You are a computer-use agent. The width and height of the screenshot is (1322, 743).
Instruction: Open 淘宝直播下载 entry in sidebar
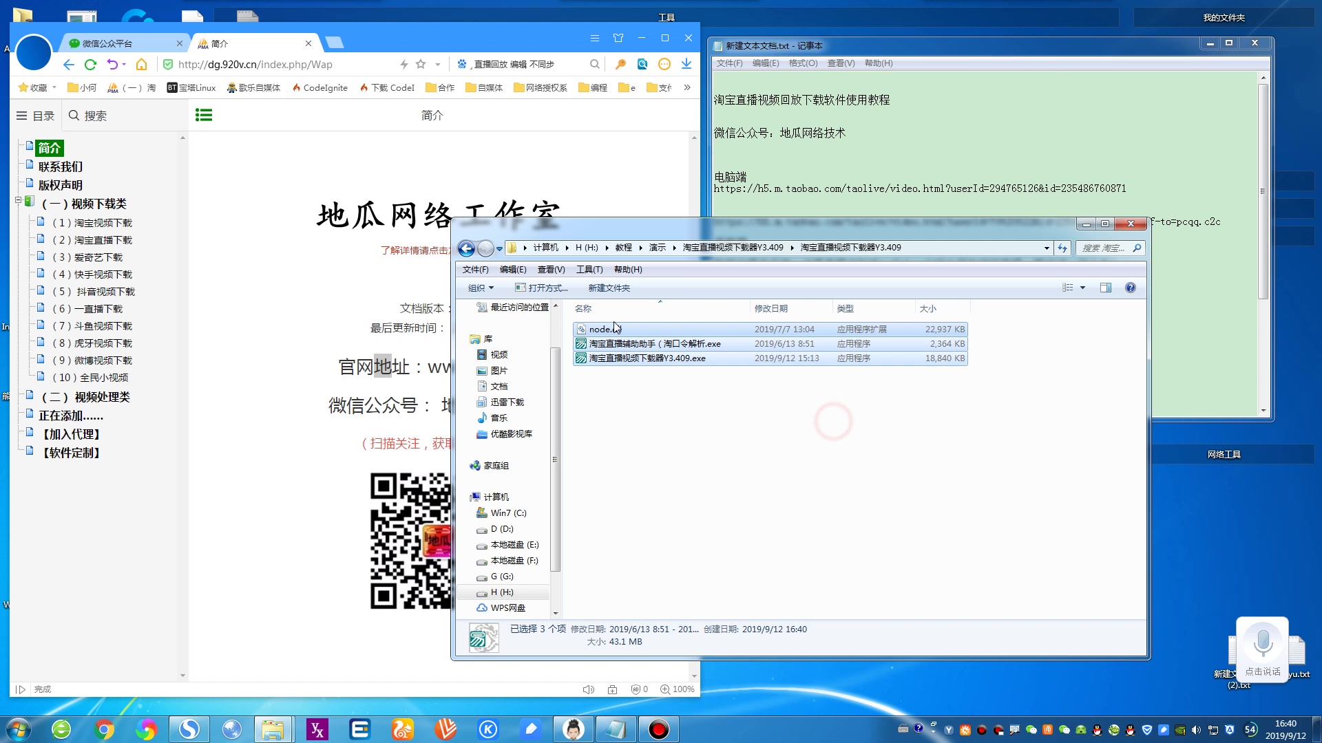92,240
